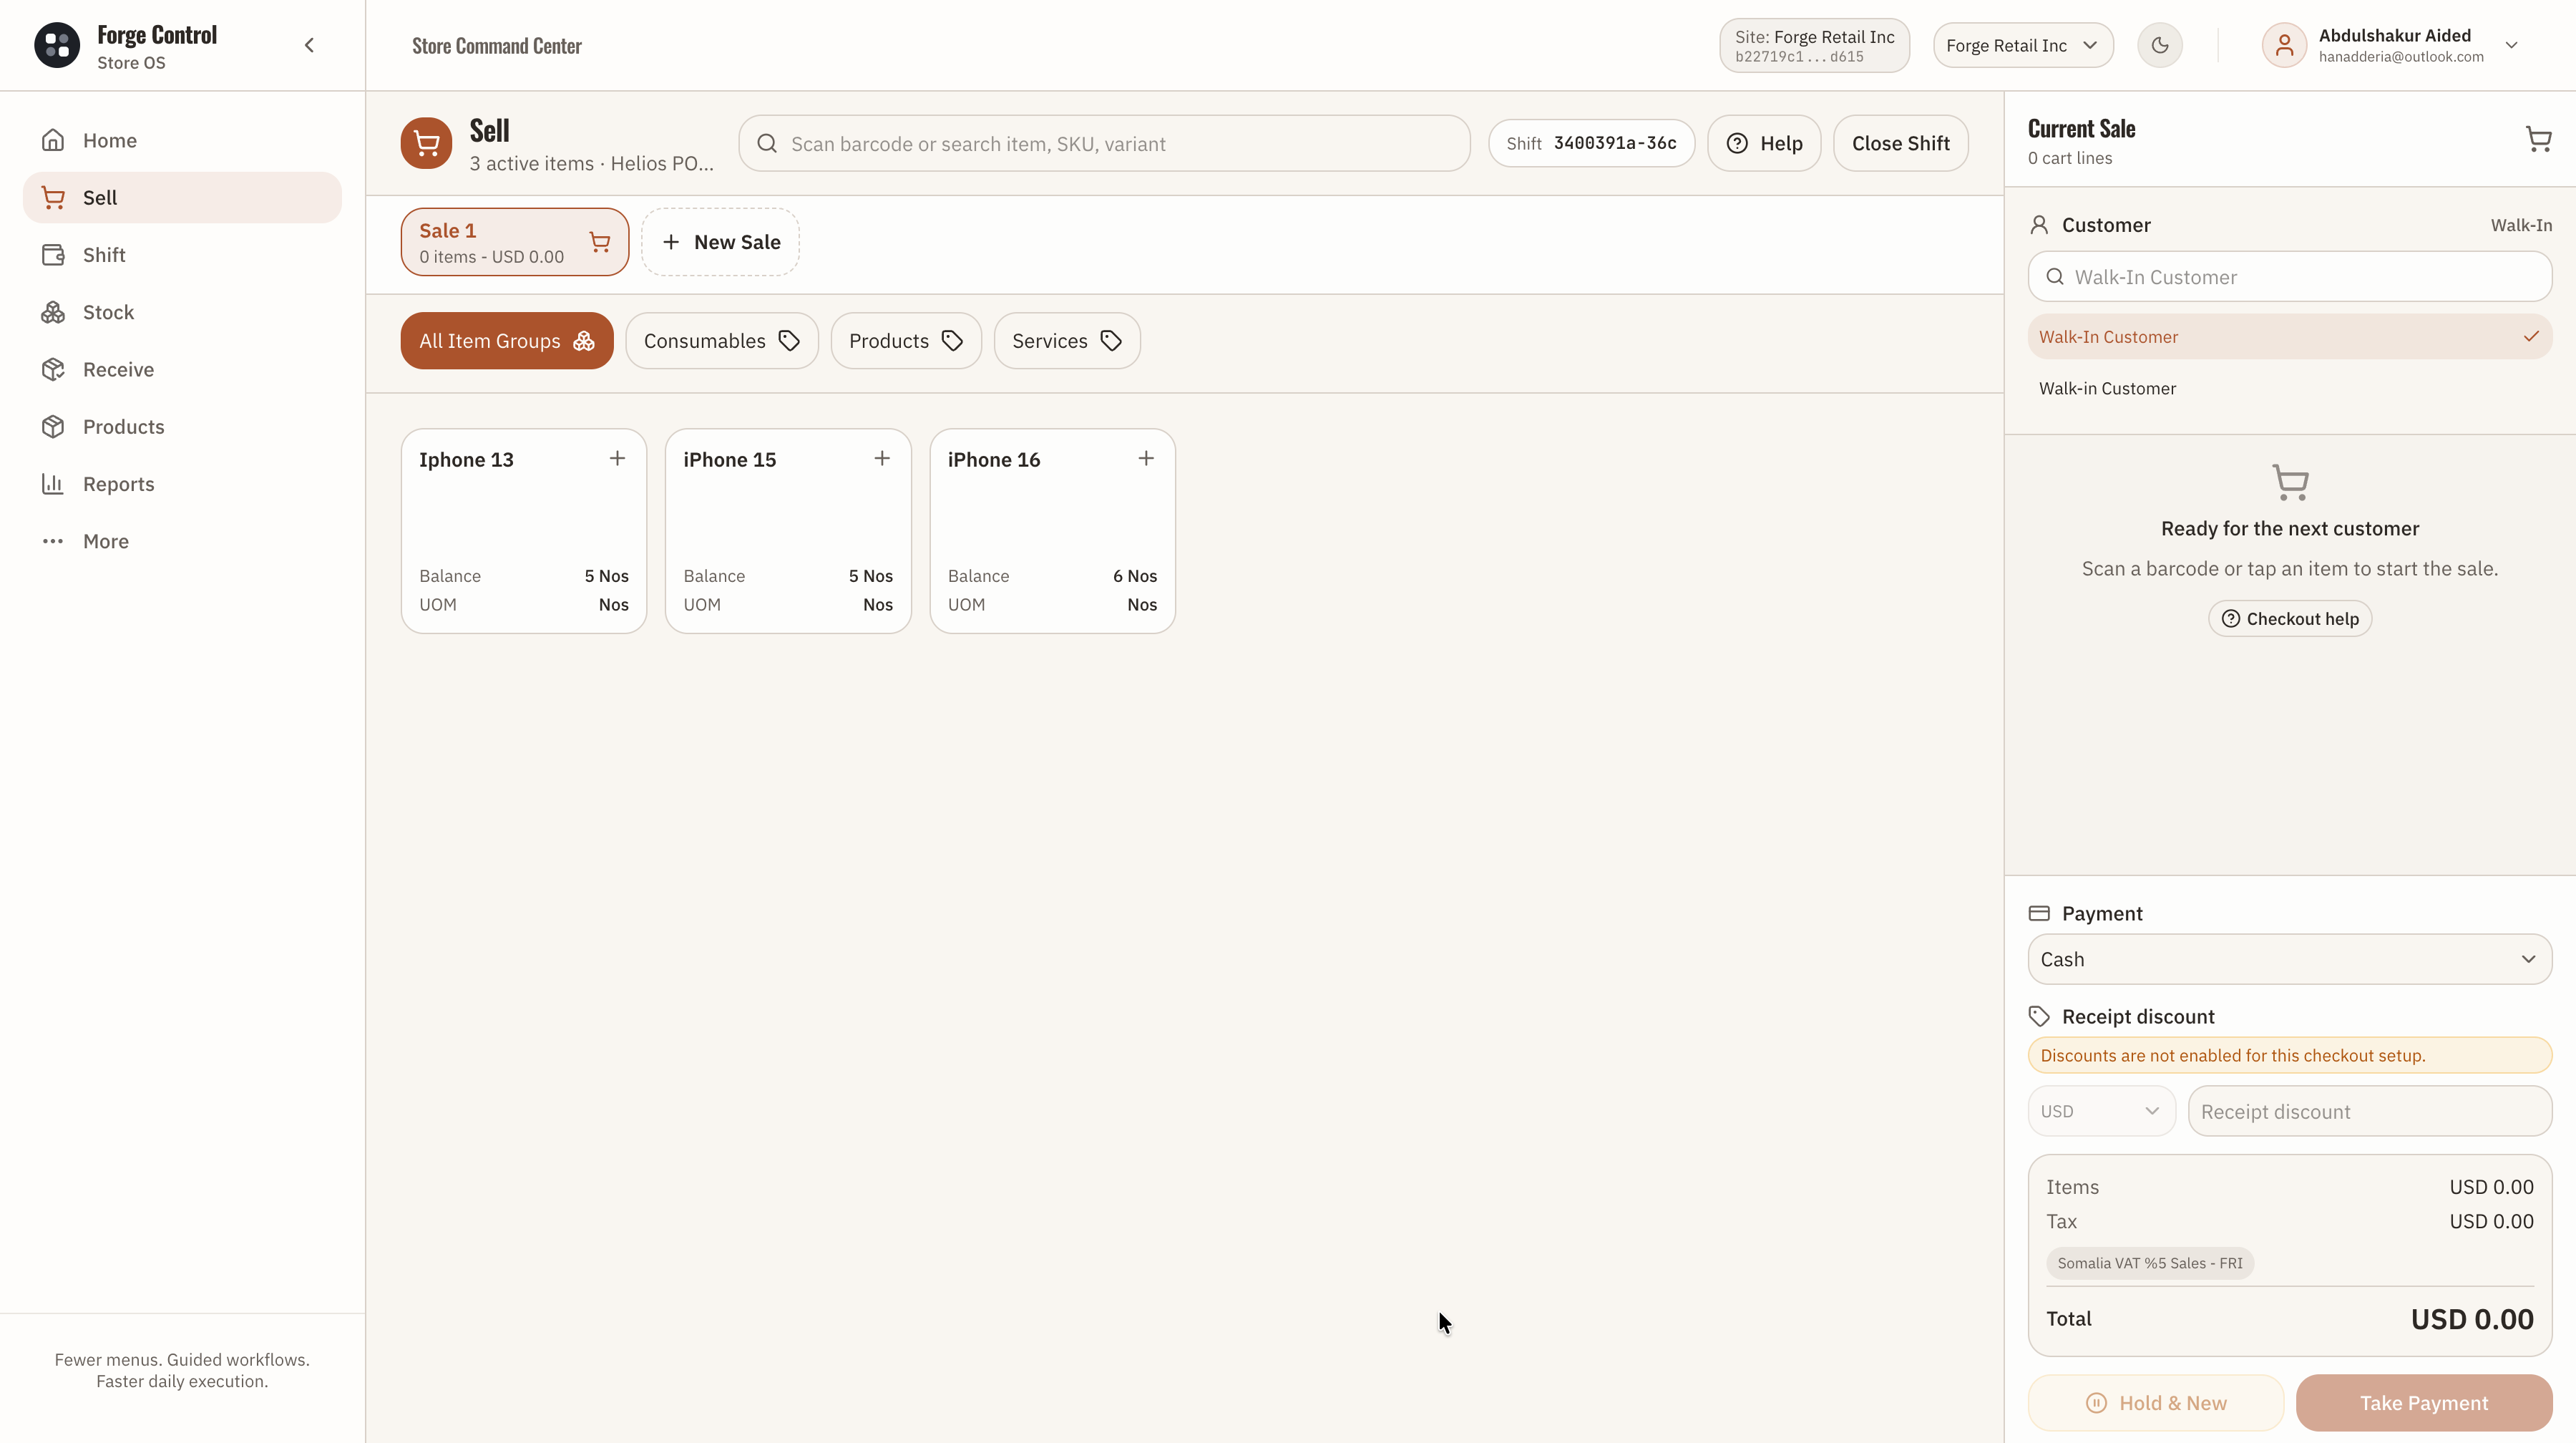
Task: Click the checkmark on selected customer
Action: click(2531, 337)
